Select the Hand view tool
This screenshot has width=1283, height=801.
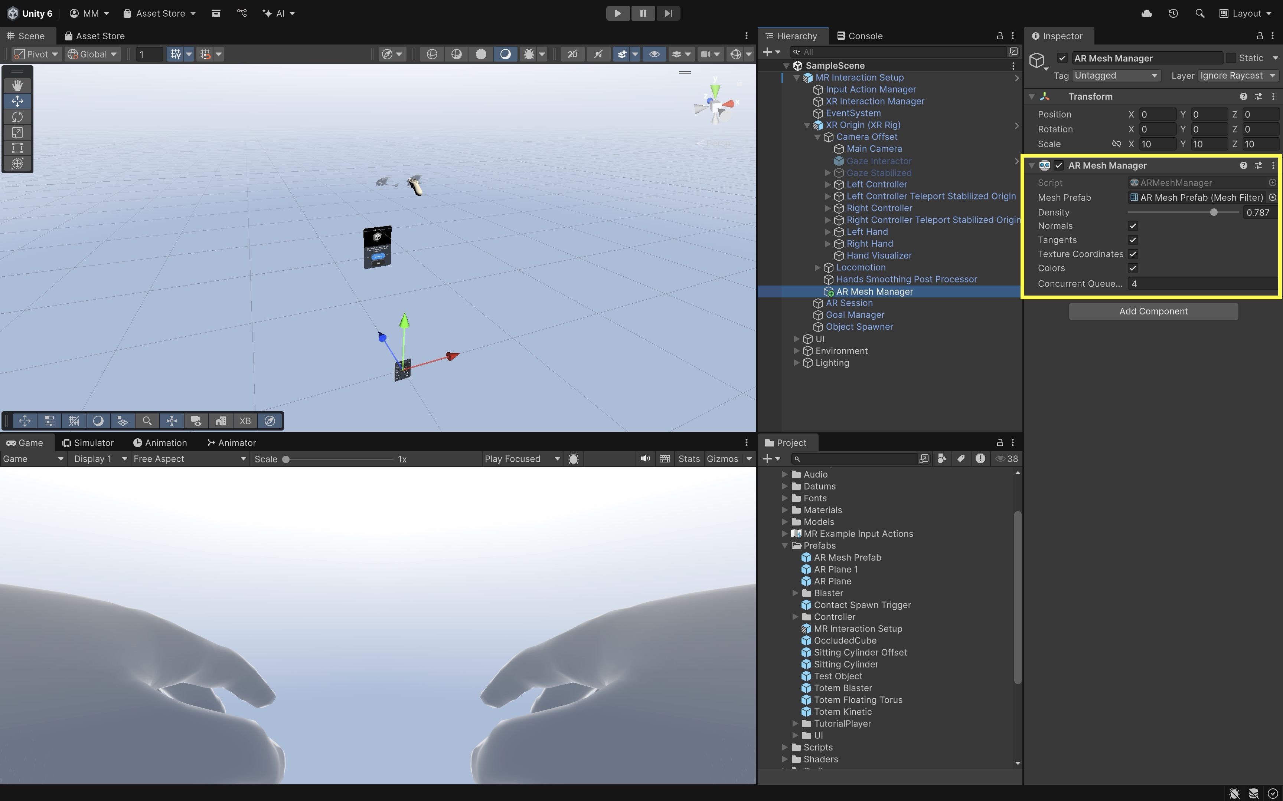[x=17, y=85]
